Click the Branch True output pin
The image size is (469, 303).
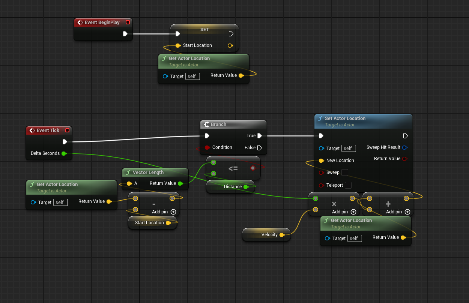(260, 136)
